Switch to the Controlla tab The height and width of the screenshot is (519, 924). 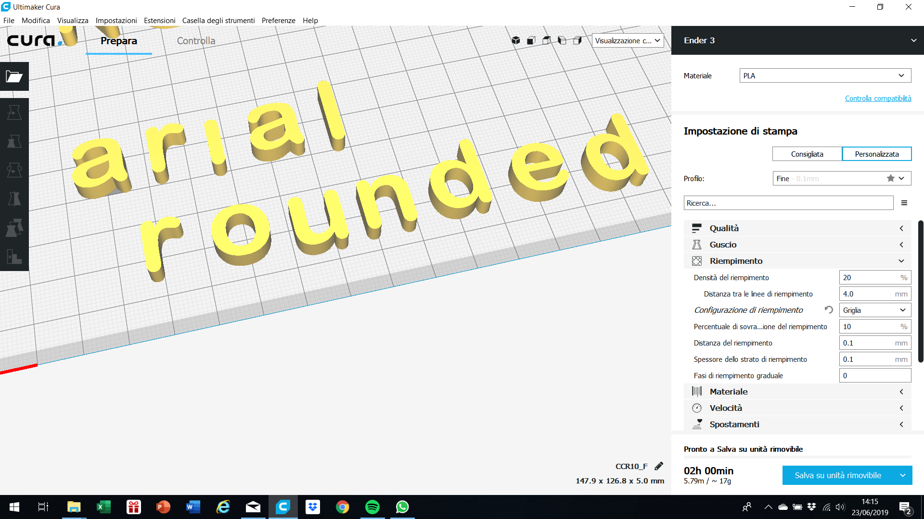pyautogui.click(x=196, y=41)
